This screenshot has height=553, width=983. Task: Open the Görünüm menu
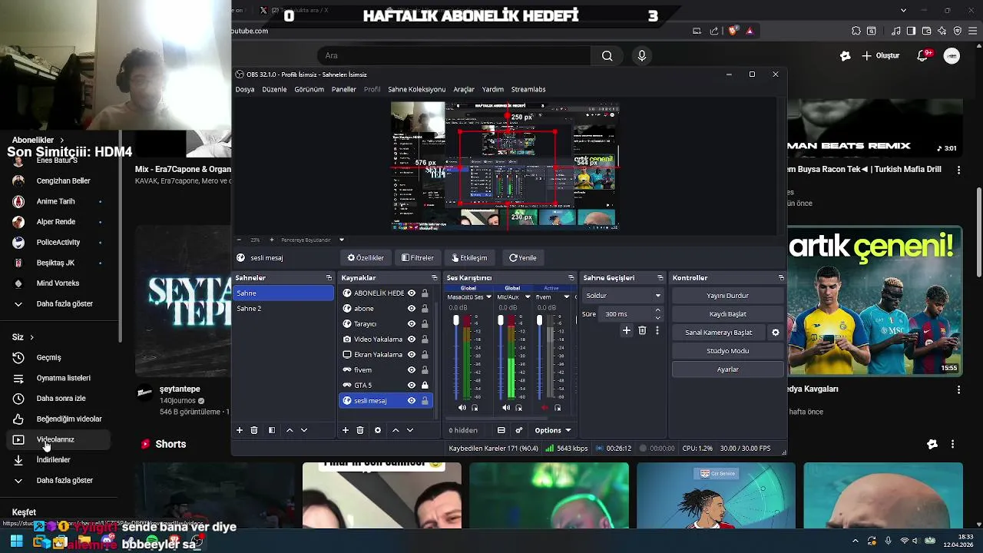tap(309, 89)
